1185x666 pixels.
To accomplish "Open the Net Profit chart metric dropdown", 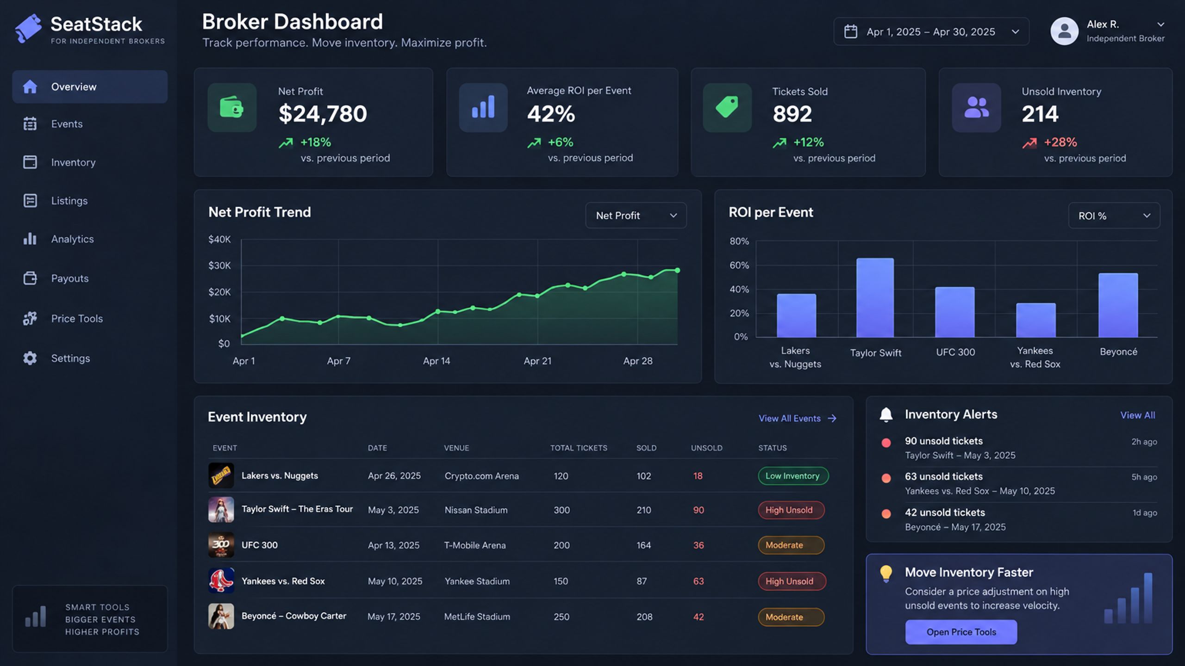I will (x=636, y=215).
